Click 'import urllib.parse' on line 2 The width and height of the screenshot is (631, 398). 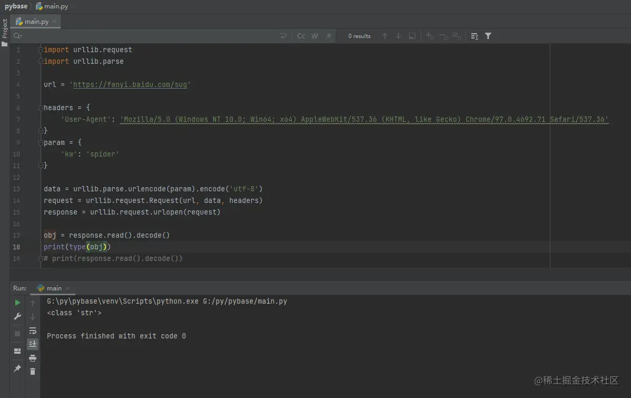coord(84,61)
